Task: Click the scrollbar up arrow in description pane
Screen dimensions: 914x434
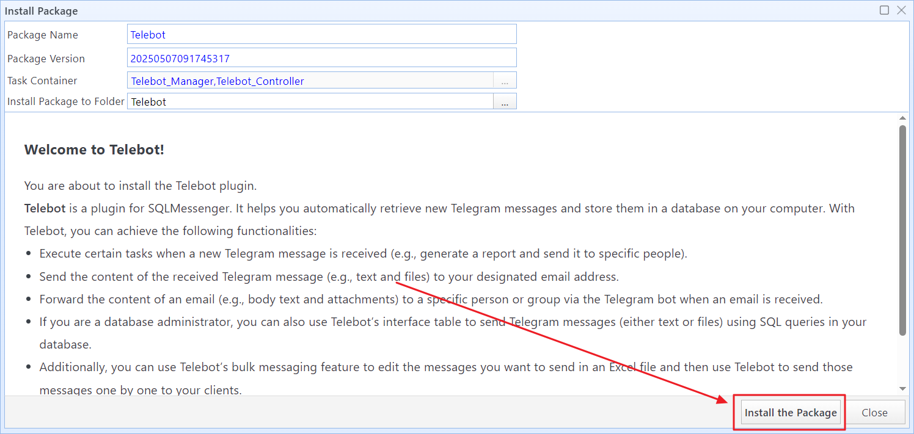Action: click(902, 118)
